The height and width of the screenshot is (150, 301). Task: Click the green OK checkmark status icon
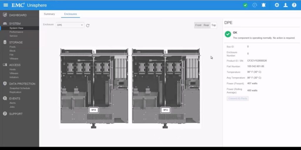228,34
